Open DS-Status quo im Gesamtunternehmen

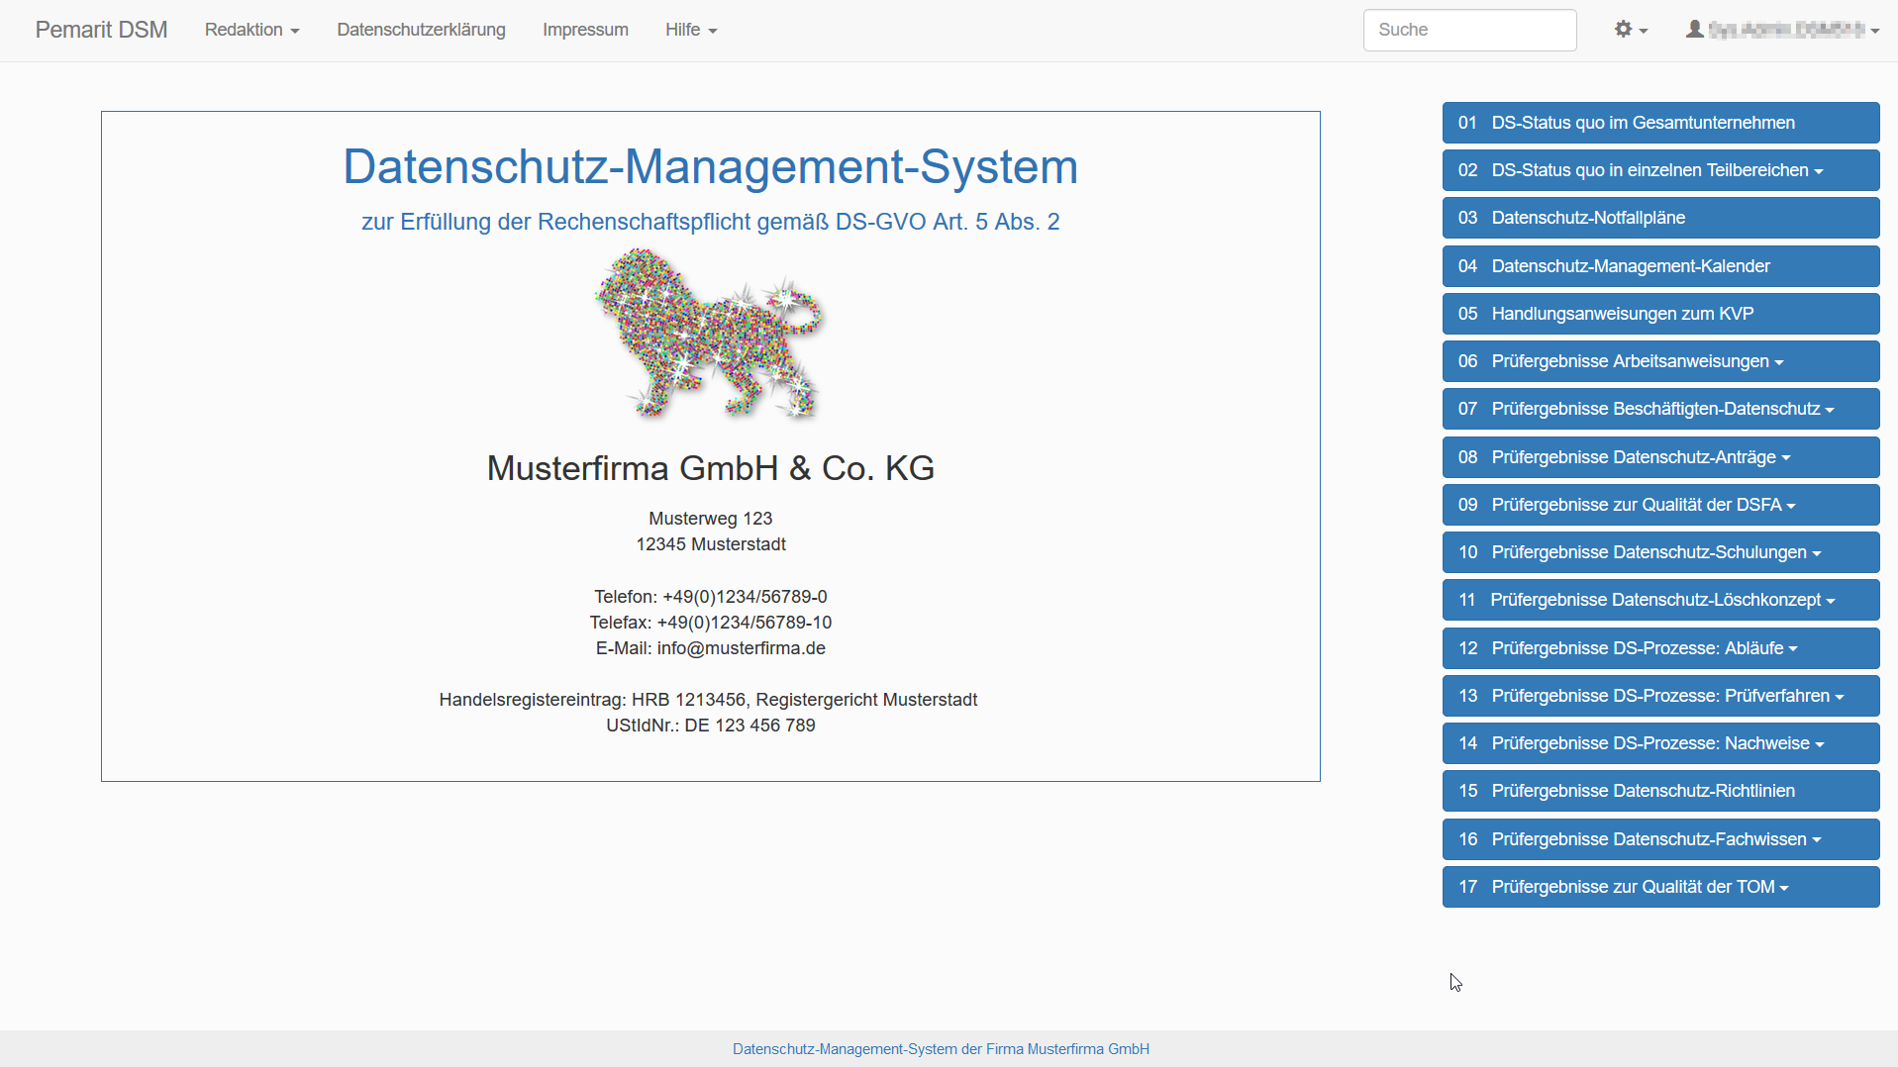1659,123
